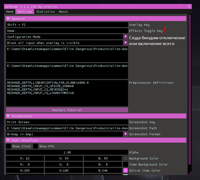Close the ReShade overlay window
This screenshot has height=180, width=200.
[x=189, y=6]
